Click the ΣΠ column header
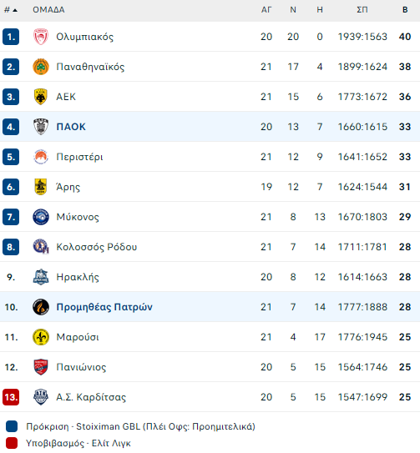Viewport: 420px width, 453px height. 362,10
